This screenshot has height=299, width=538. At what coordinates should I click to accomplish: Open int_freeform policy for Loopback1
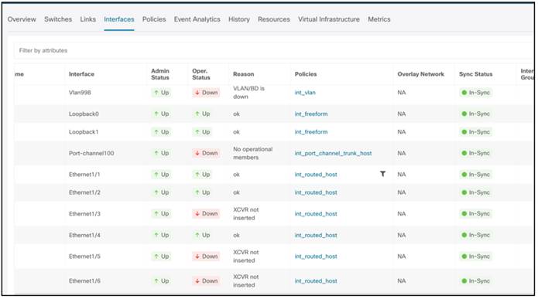[x=311, y=132]
